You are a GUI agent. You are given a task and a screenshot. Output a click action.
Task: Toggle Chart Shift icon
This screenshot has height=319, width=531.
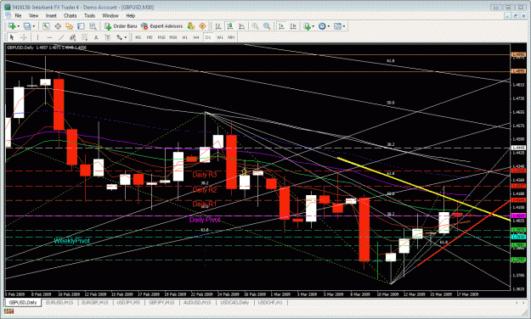pyautogui.click(x=293, y=26)
